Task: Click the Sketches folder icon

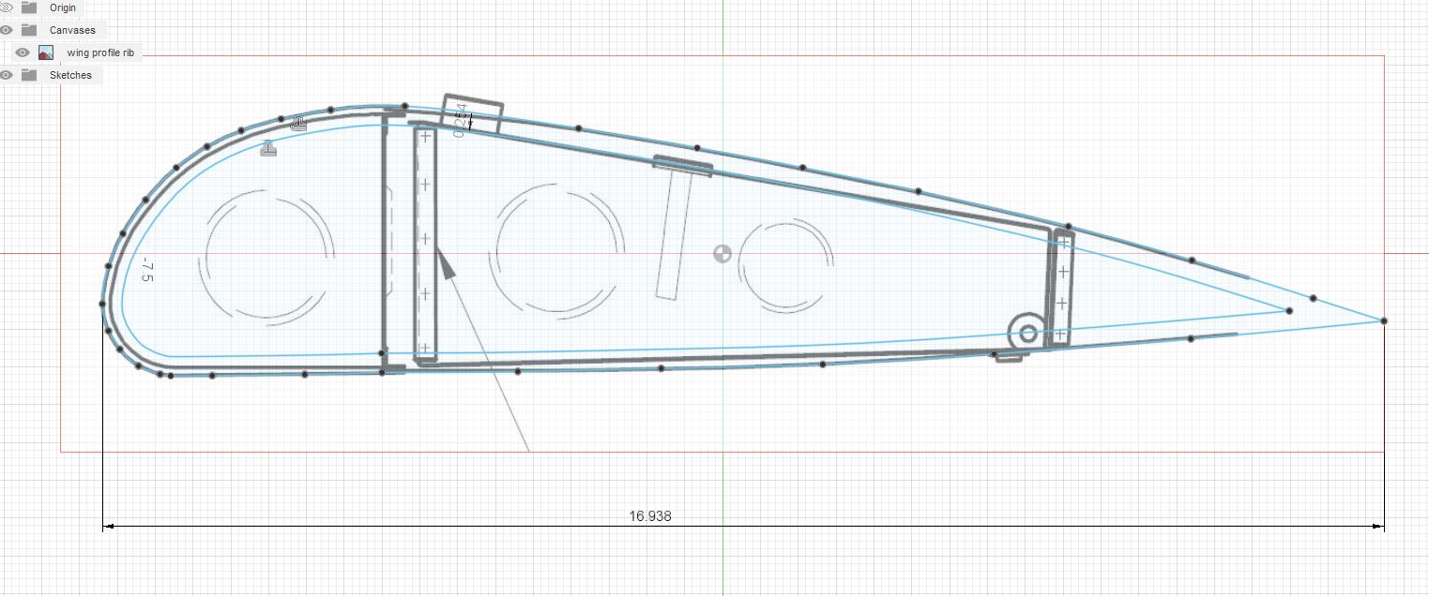Action: (29, 75)
